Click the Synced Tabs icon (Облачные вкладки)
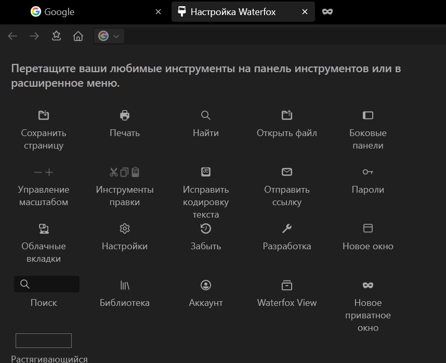Screen dimensions: 446x363 44,228
